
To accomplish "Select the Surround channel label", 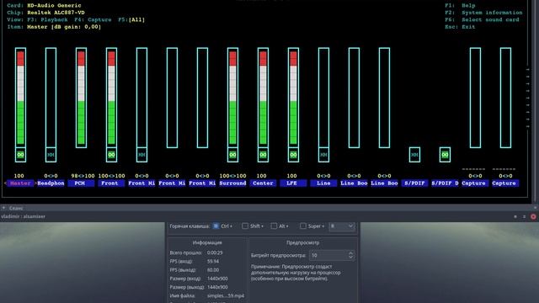I will [x=232, y=183].
